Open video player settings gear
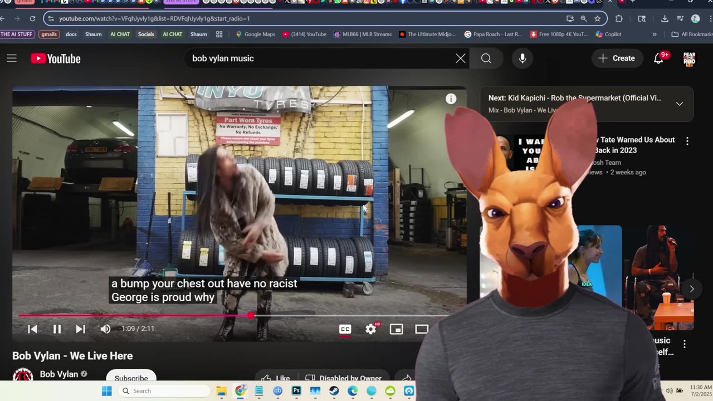The image size is (713, 401). coord(371,329)
